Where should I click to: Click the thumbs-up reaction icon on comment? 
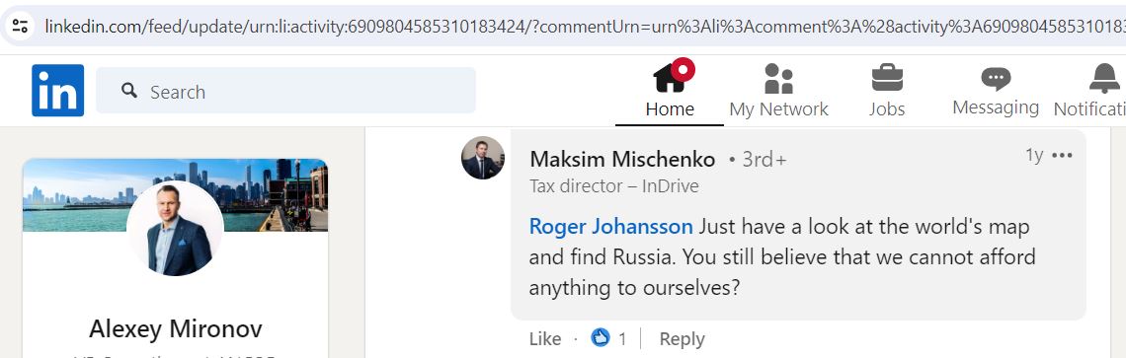(x=601, y=337)
